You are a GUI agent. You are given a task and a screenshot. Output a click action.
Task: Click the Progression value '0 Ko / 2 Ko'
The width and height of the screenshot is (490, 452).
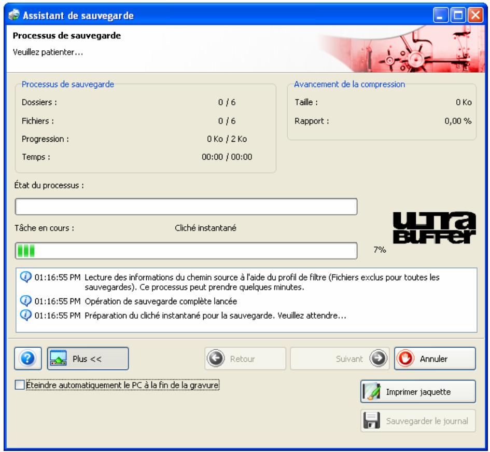(227, 139)
